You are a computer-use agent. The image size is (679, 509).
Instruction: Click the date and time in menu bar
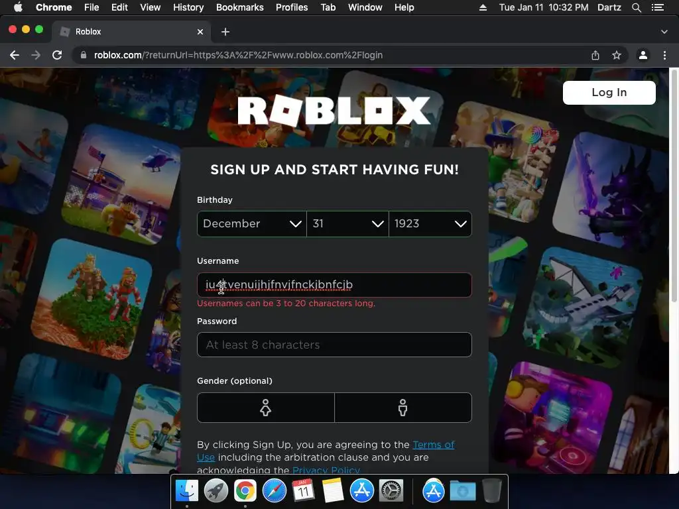[544, 7]
